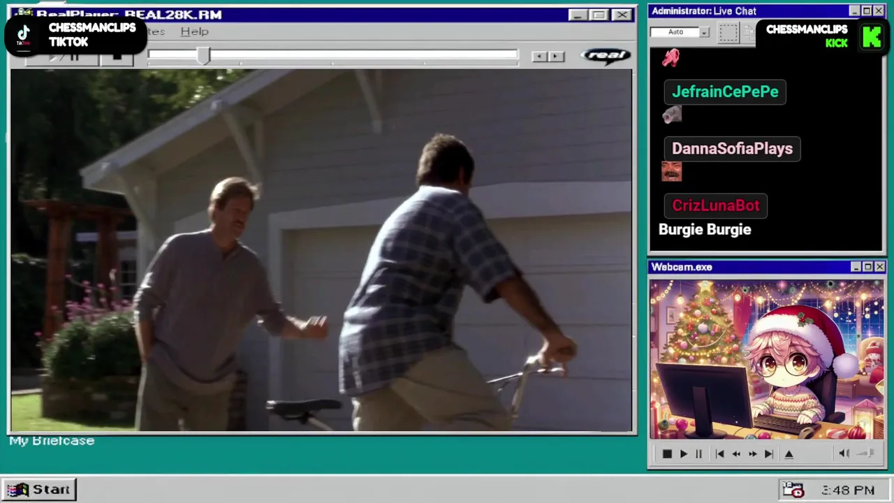Screen dimensions: 894x503
Task: Adjust the Webcam.exe volume slider
Action: (x=866, y=453)
